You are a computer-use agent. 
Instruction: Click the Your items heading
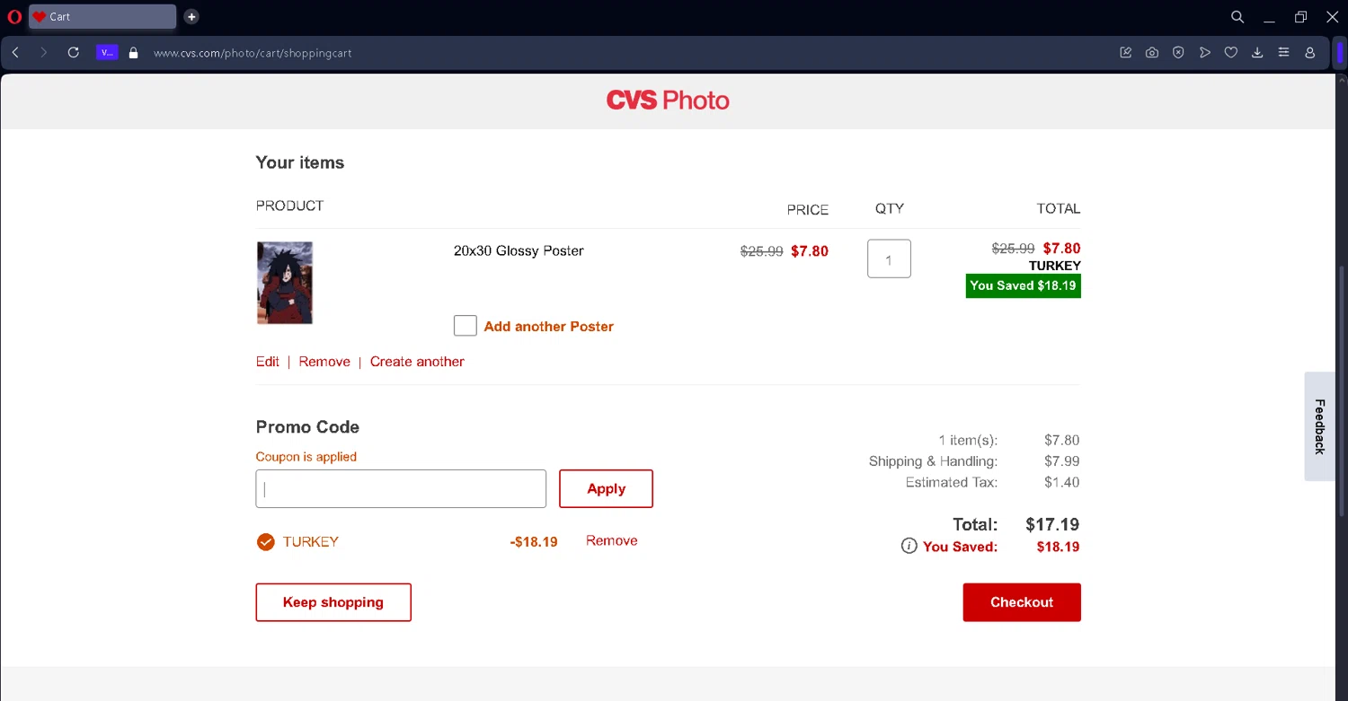[x=300, y=162]
